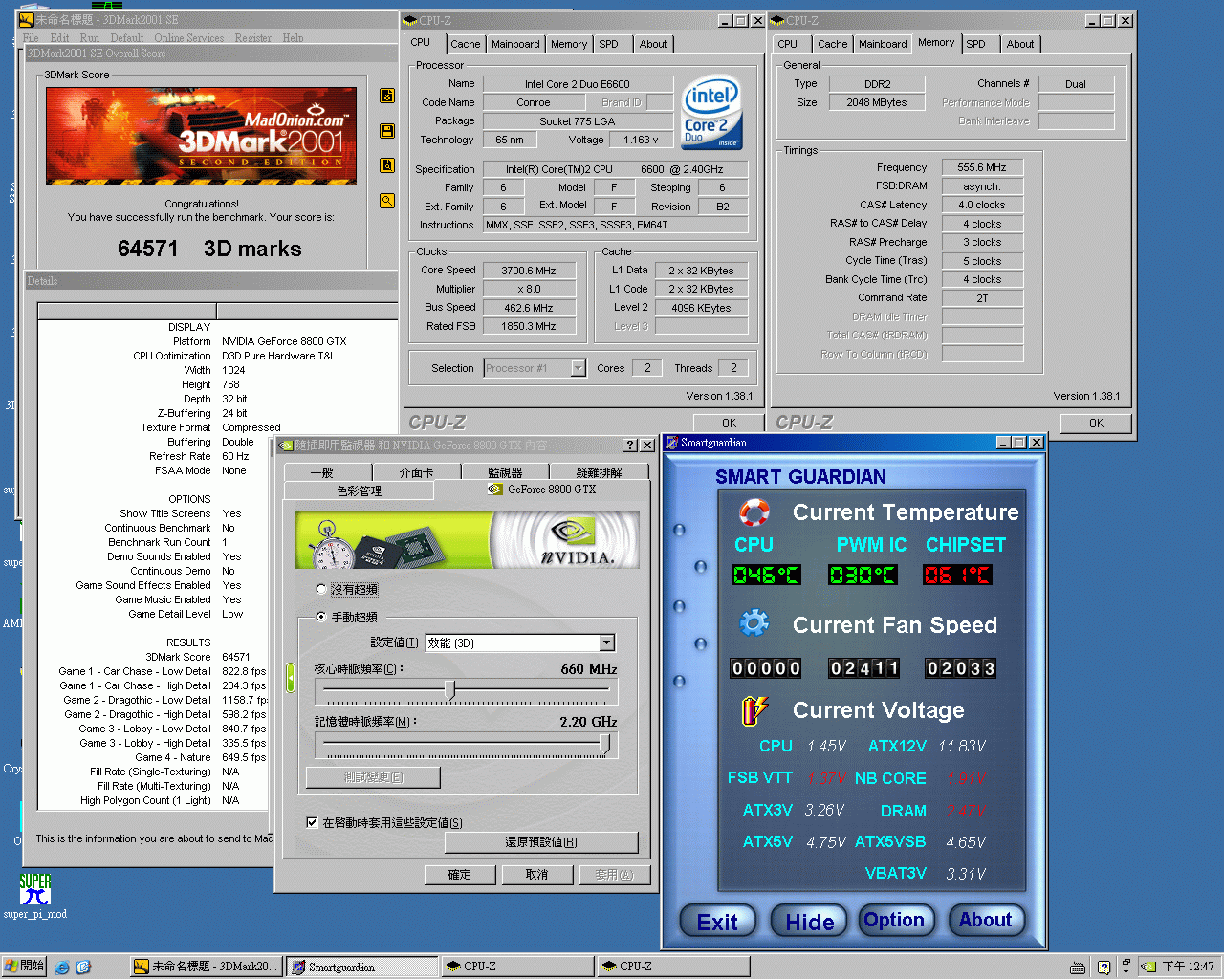The image size is (1224, 979).
Task: Click the first CPU-Z window title bar icon
Action: [x=410, y=20]
